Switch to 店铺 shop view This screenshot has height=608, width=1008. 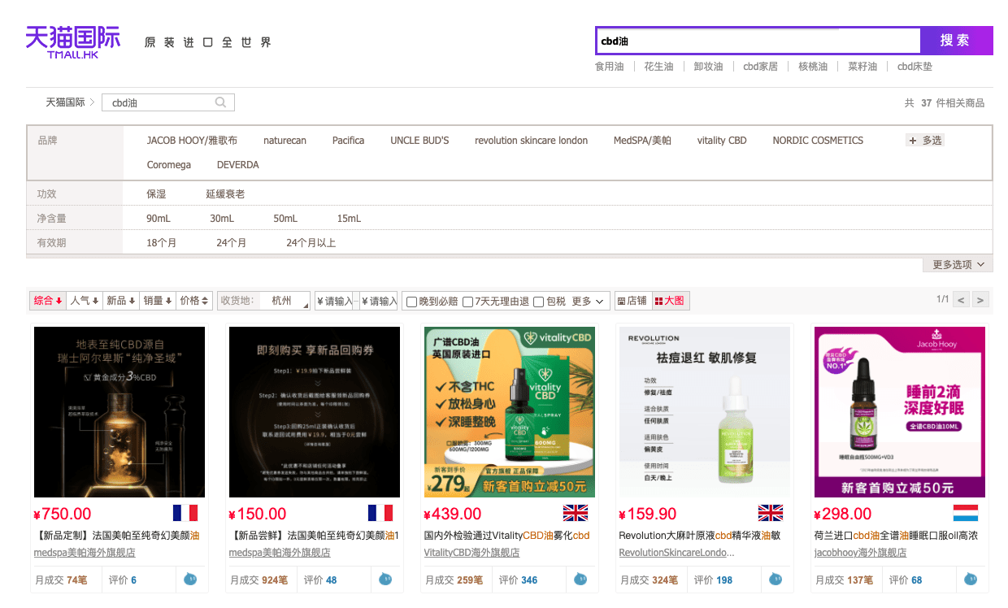pyautogui.click(x=632, y=301)
